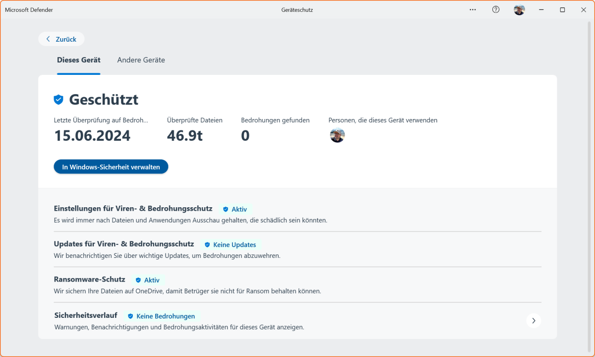Close the Microsoft Defender window
Screen dimensions: 595x357
[x=584, y=9]
